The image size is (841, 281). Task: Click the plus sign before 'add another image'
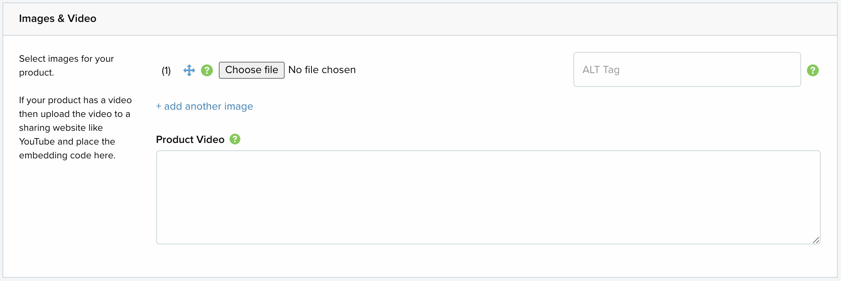click(159, 106)
